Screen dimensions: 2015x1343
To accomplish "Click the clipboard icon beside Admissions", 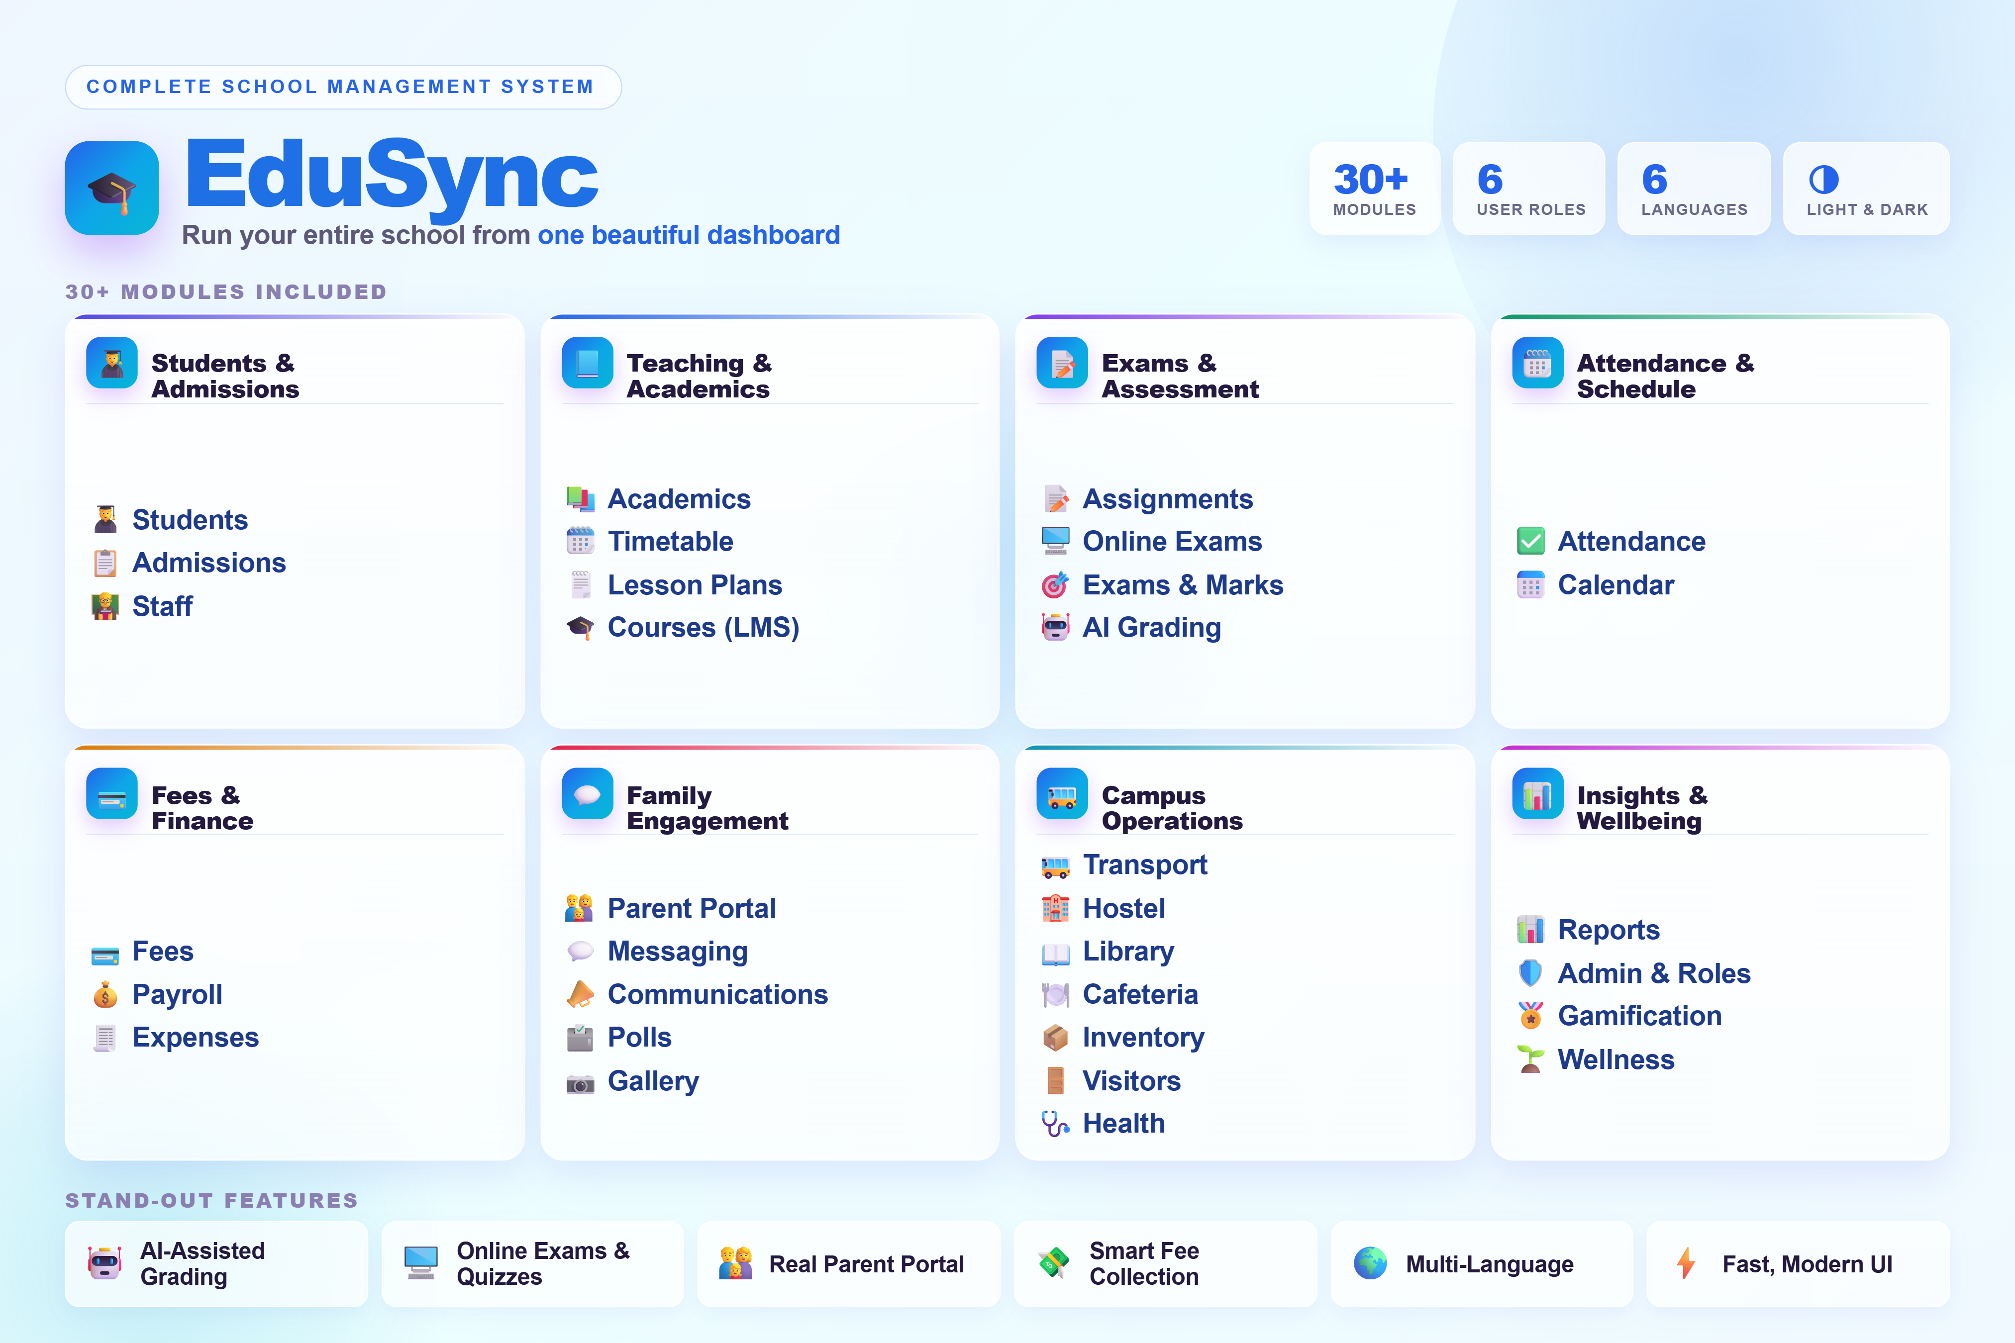I will coord(105,563).
